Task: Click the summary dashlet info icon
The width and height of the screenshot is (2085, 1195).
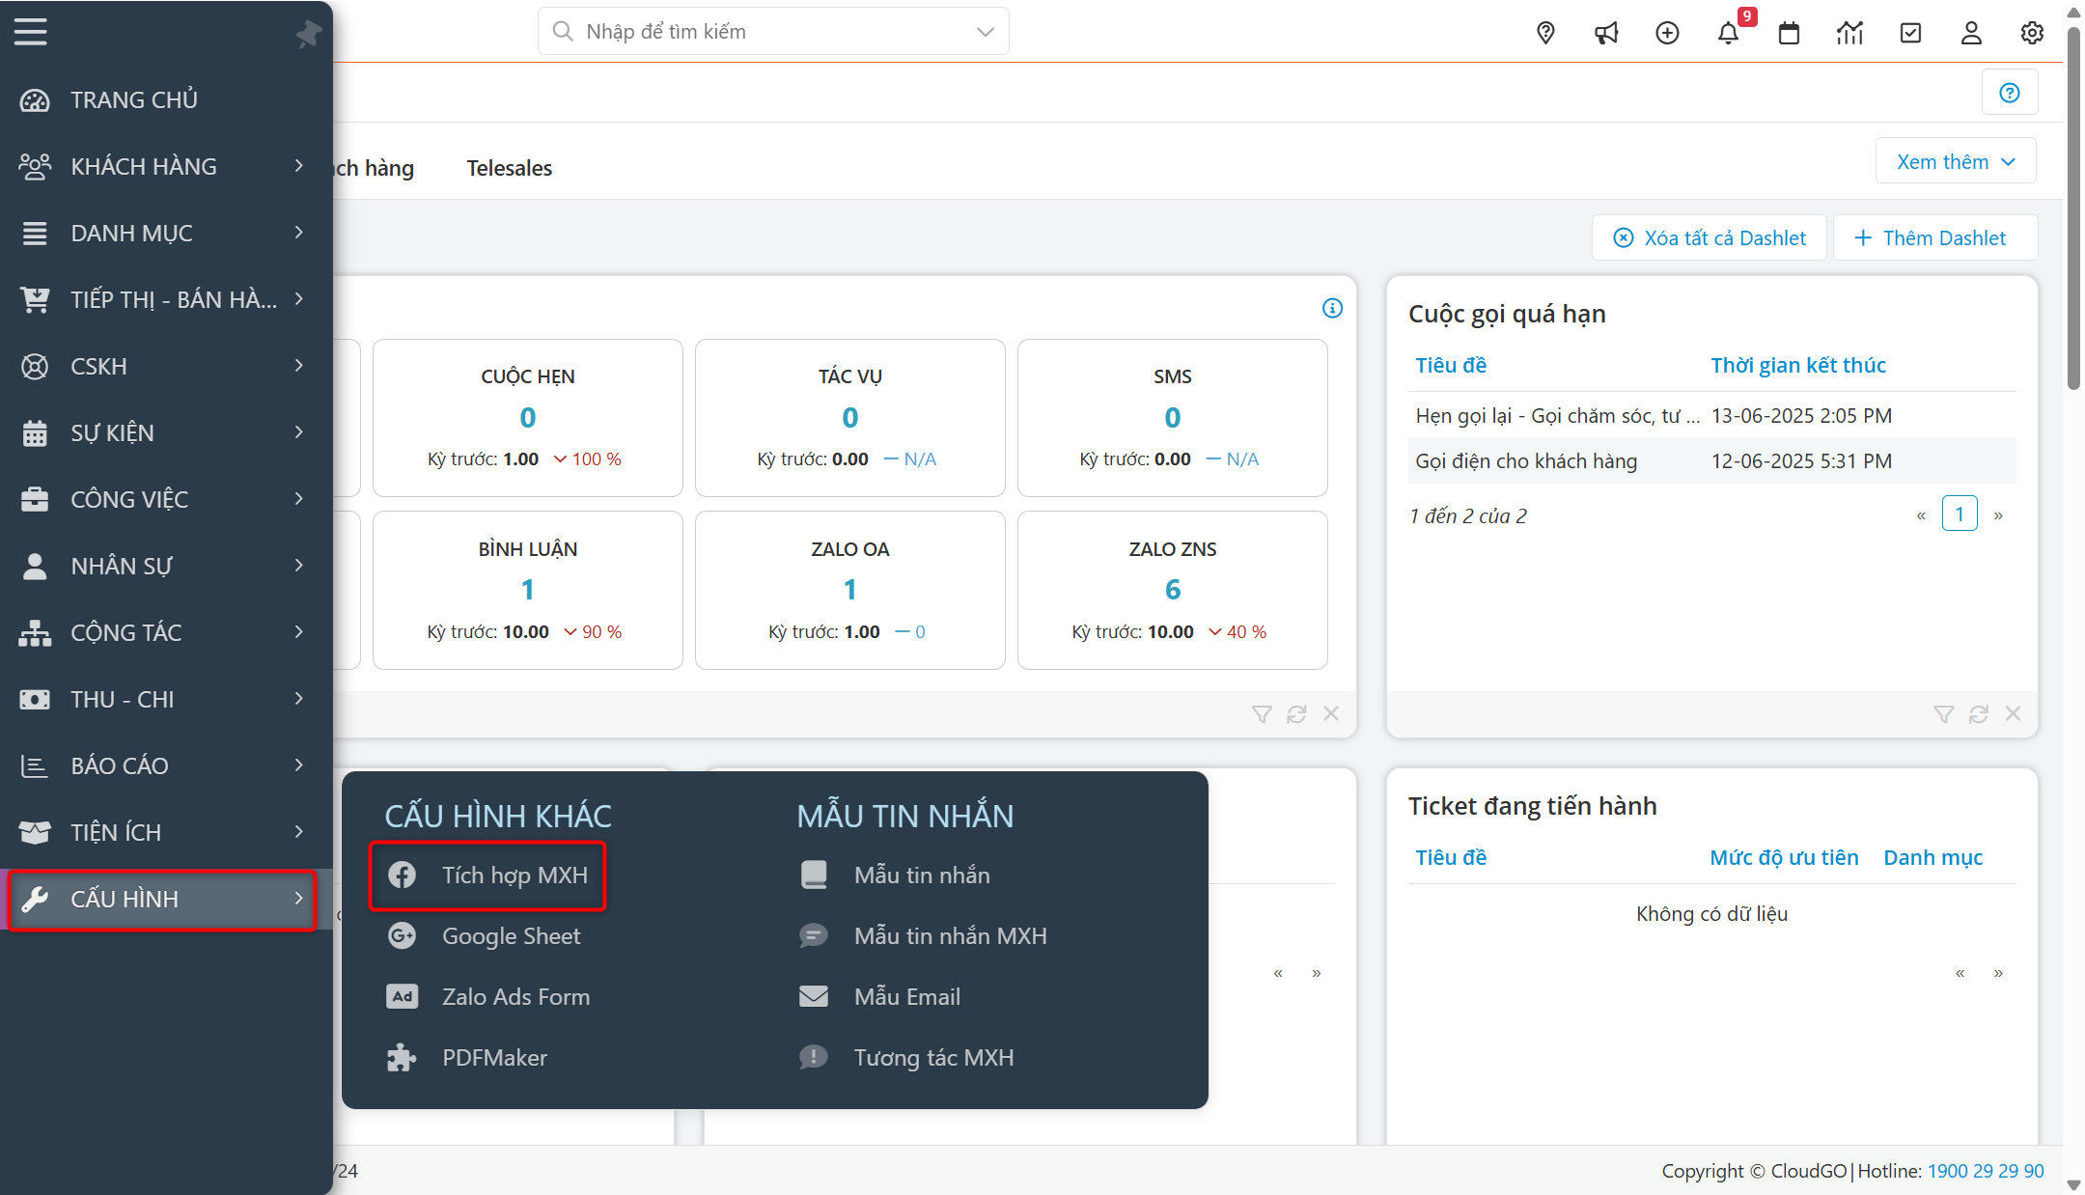Action: [1332, 308]
